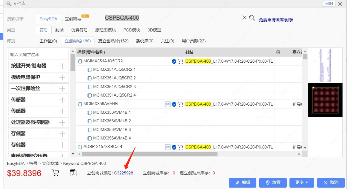Image resolution: width=347 pixels, height=189 pixels.
Task: Select 封装 type filter
Action: (60, 30)
